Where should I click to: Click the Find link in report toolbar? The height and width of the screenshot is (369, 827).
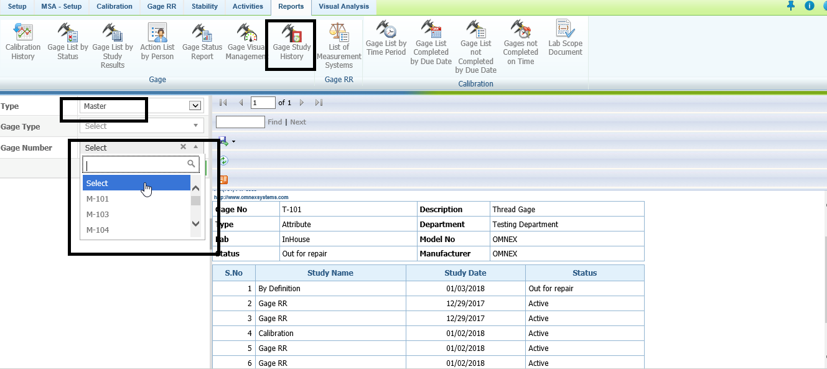coord(274,122)
